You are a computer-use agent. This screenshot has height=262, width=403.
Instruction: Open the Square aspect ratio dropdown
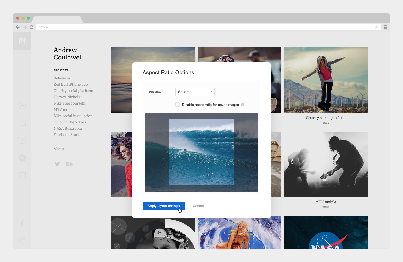pyautogui.click(x=195, y=92)
